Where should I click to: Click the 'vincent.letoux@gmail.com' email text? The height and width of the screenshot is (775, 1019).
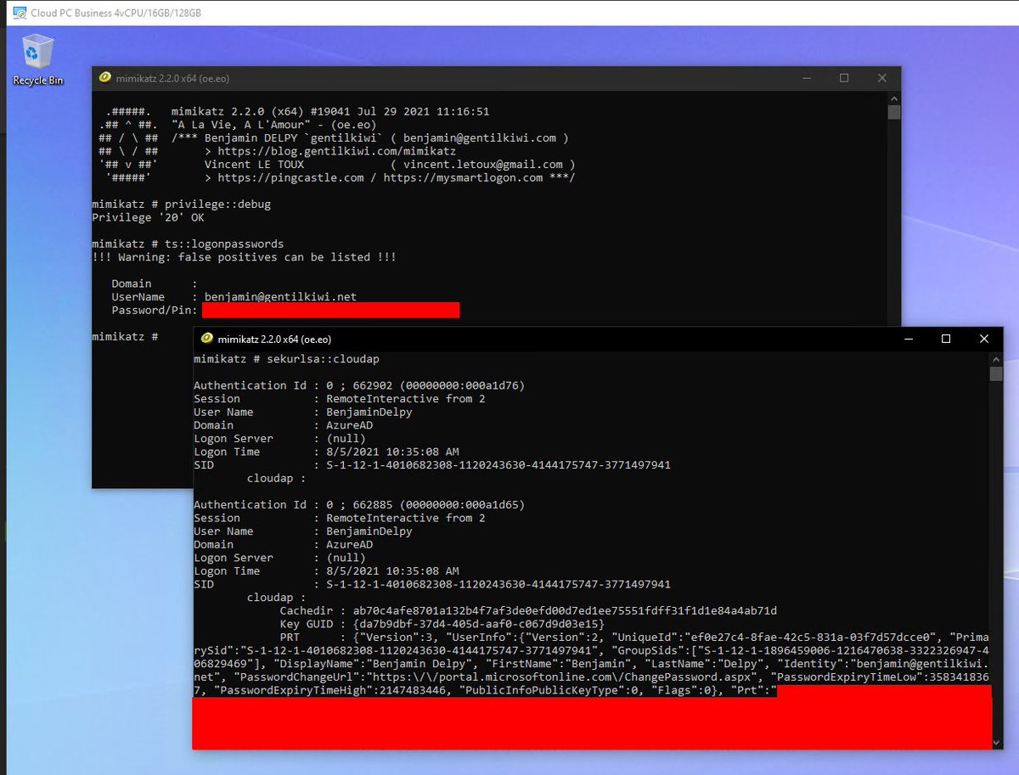[483, 165]
